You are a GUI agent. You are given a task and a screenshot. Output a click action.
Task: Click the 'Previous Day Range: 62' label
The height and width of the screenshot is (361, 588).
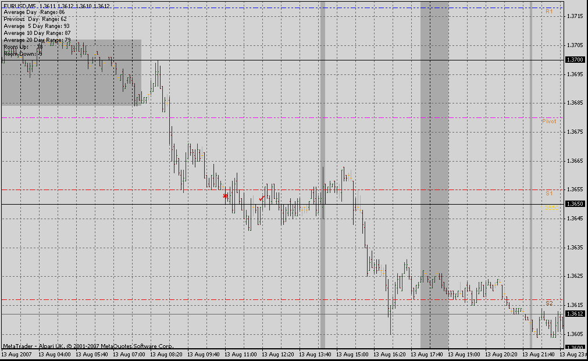coord(35,19)
